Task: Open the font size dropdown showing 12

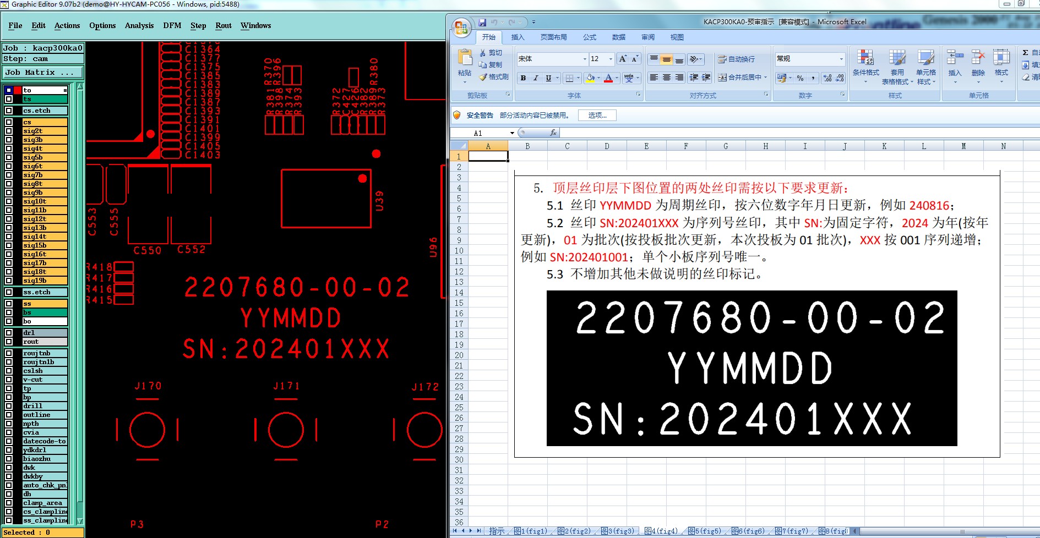Action: (x=611, y=59)
